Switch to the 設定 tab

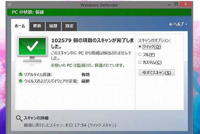tap(69, 26)
